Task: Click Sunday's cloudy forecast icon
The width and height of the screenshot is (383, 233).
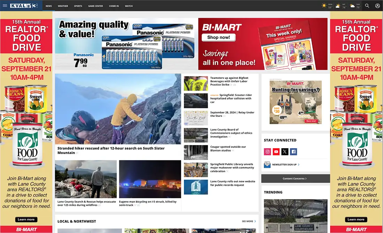Action: pyautogui.click(x=352, y=6)
